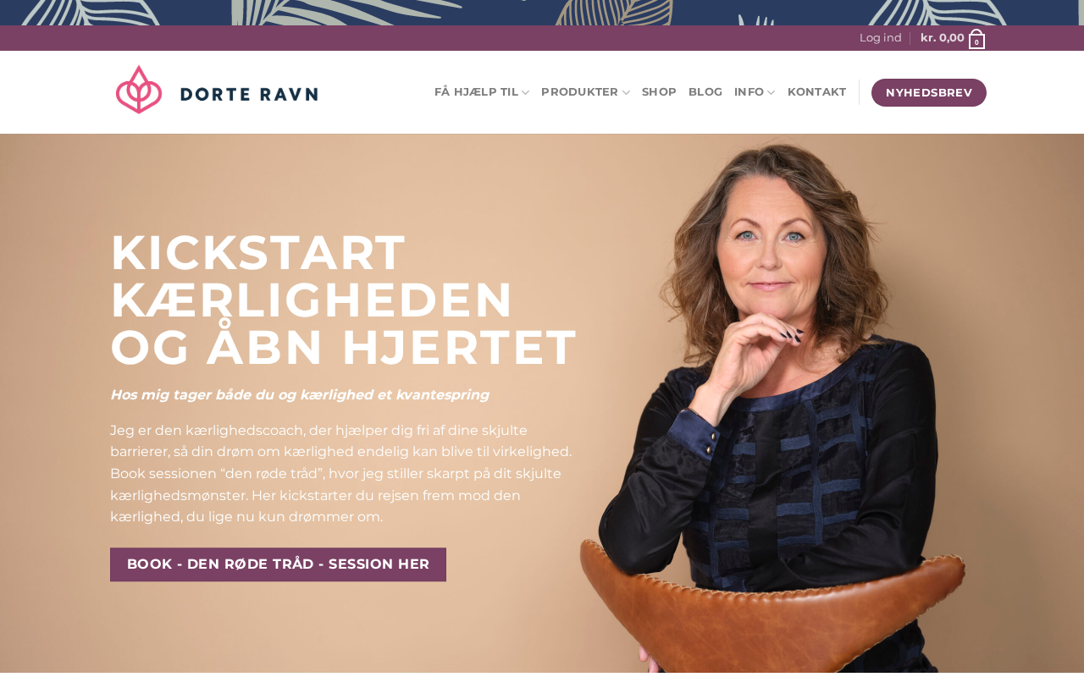Click the Log ind link
The height and width of the screenshot is (677, 1084).
click(x=881, y=38)
